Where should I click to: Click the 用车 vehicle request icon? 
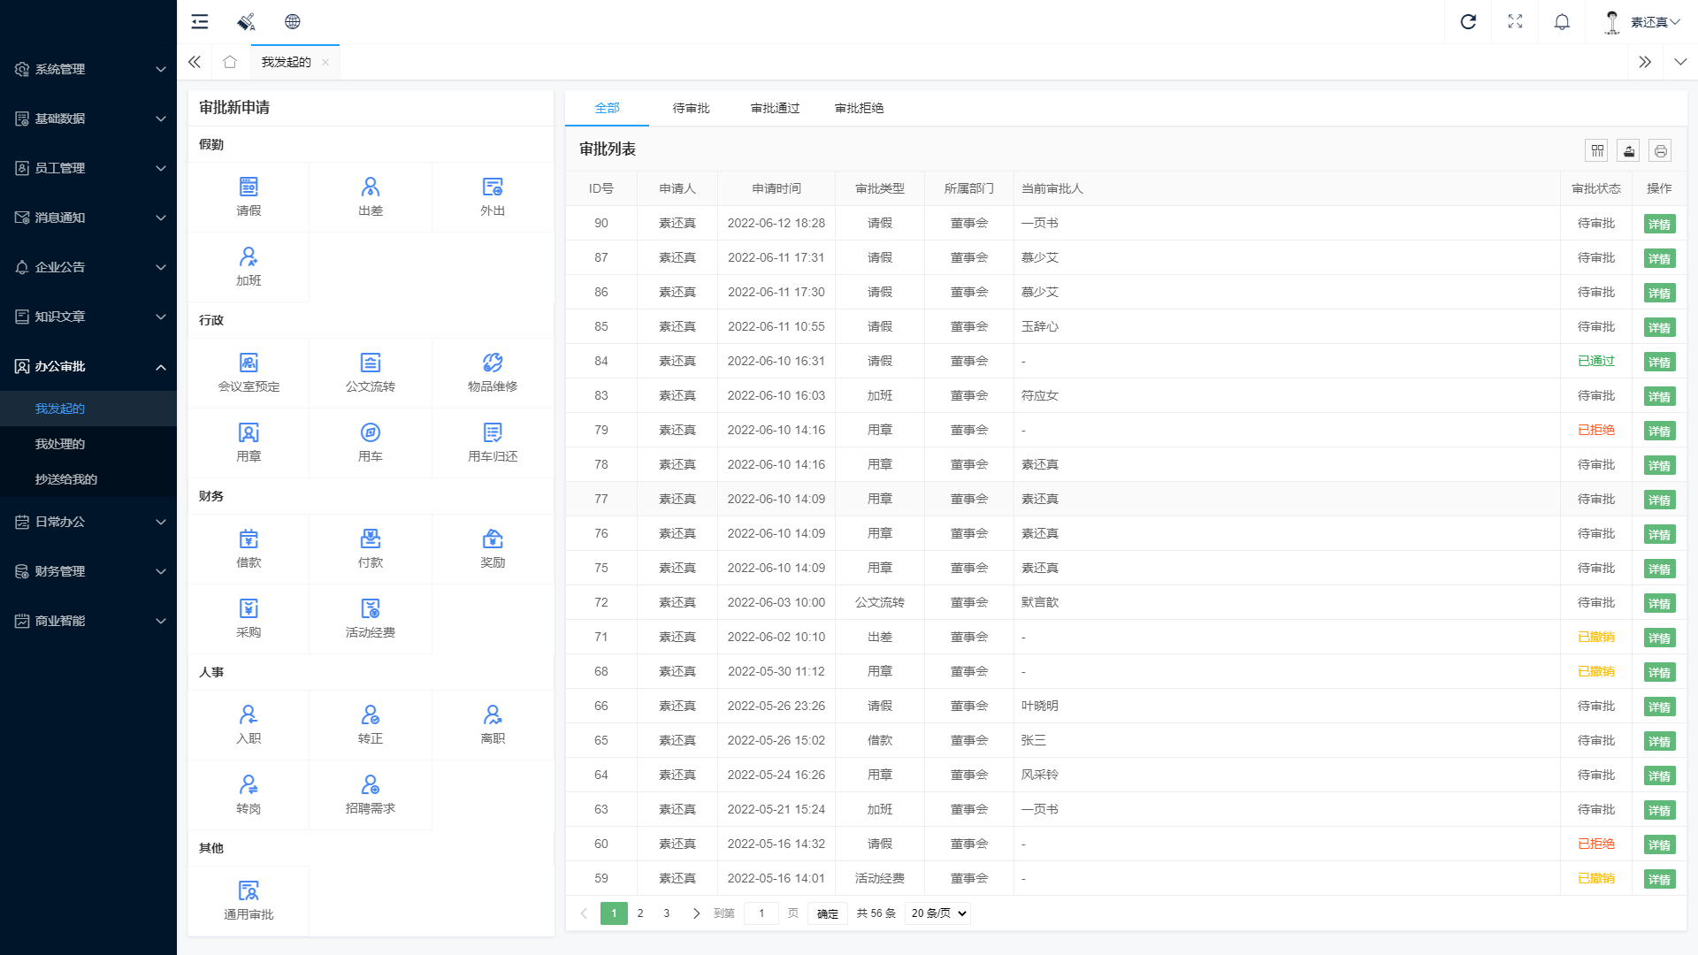pos(371,442)
